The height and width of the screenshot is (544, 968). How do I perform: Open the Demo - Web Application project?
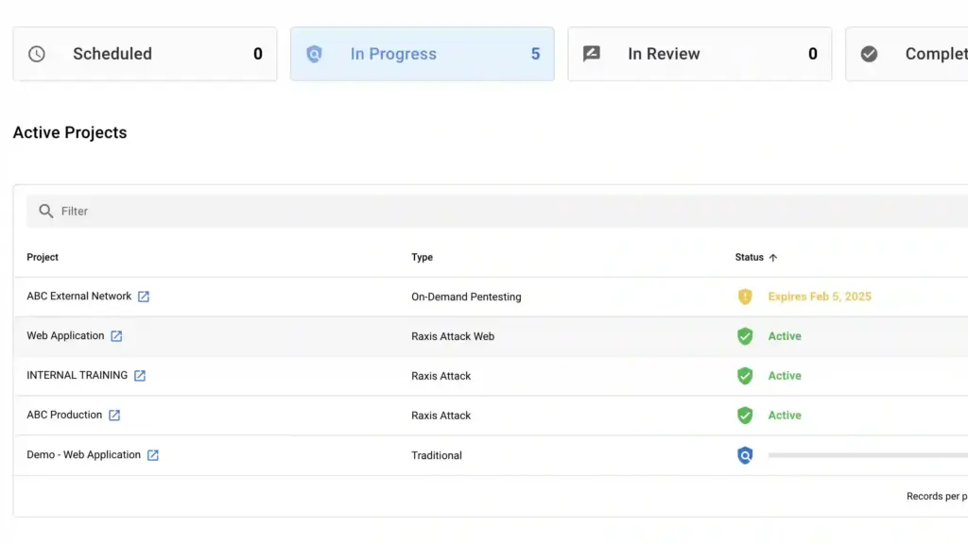click(x=83, y=454)
